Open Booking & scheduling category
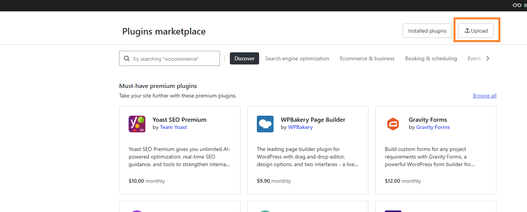527x212 pixels. (431, 58)
